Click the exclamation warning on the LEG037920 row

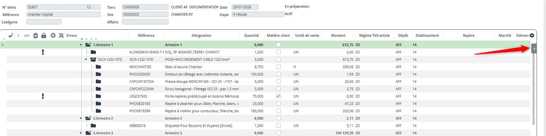43,96
